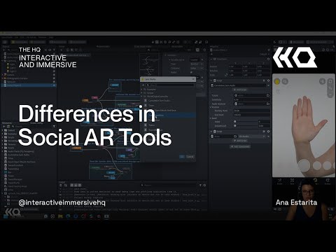Image resolution: width=336 pixels, height=252 pixels.
Task: Toggle visibility of the selected Scene Object
Action: point(54,85)
